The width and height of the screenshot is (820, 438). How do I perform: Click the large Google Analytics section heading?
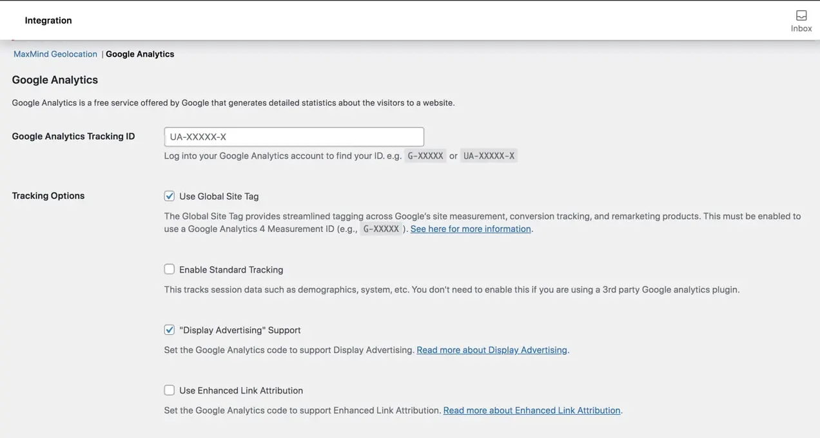(55, 80)
